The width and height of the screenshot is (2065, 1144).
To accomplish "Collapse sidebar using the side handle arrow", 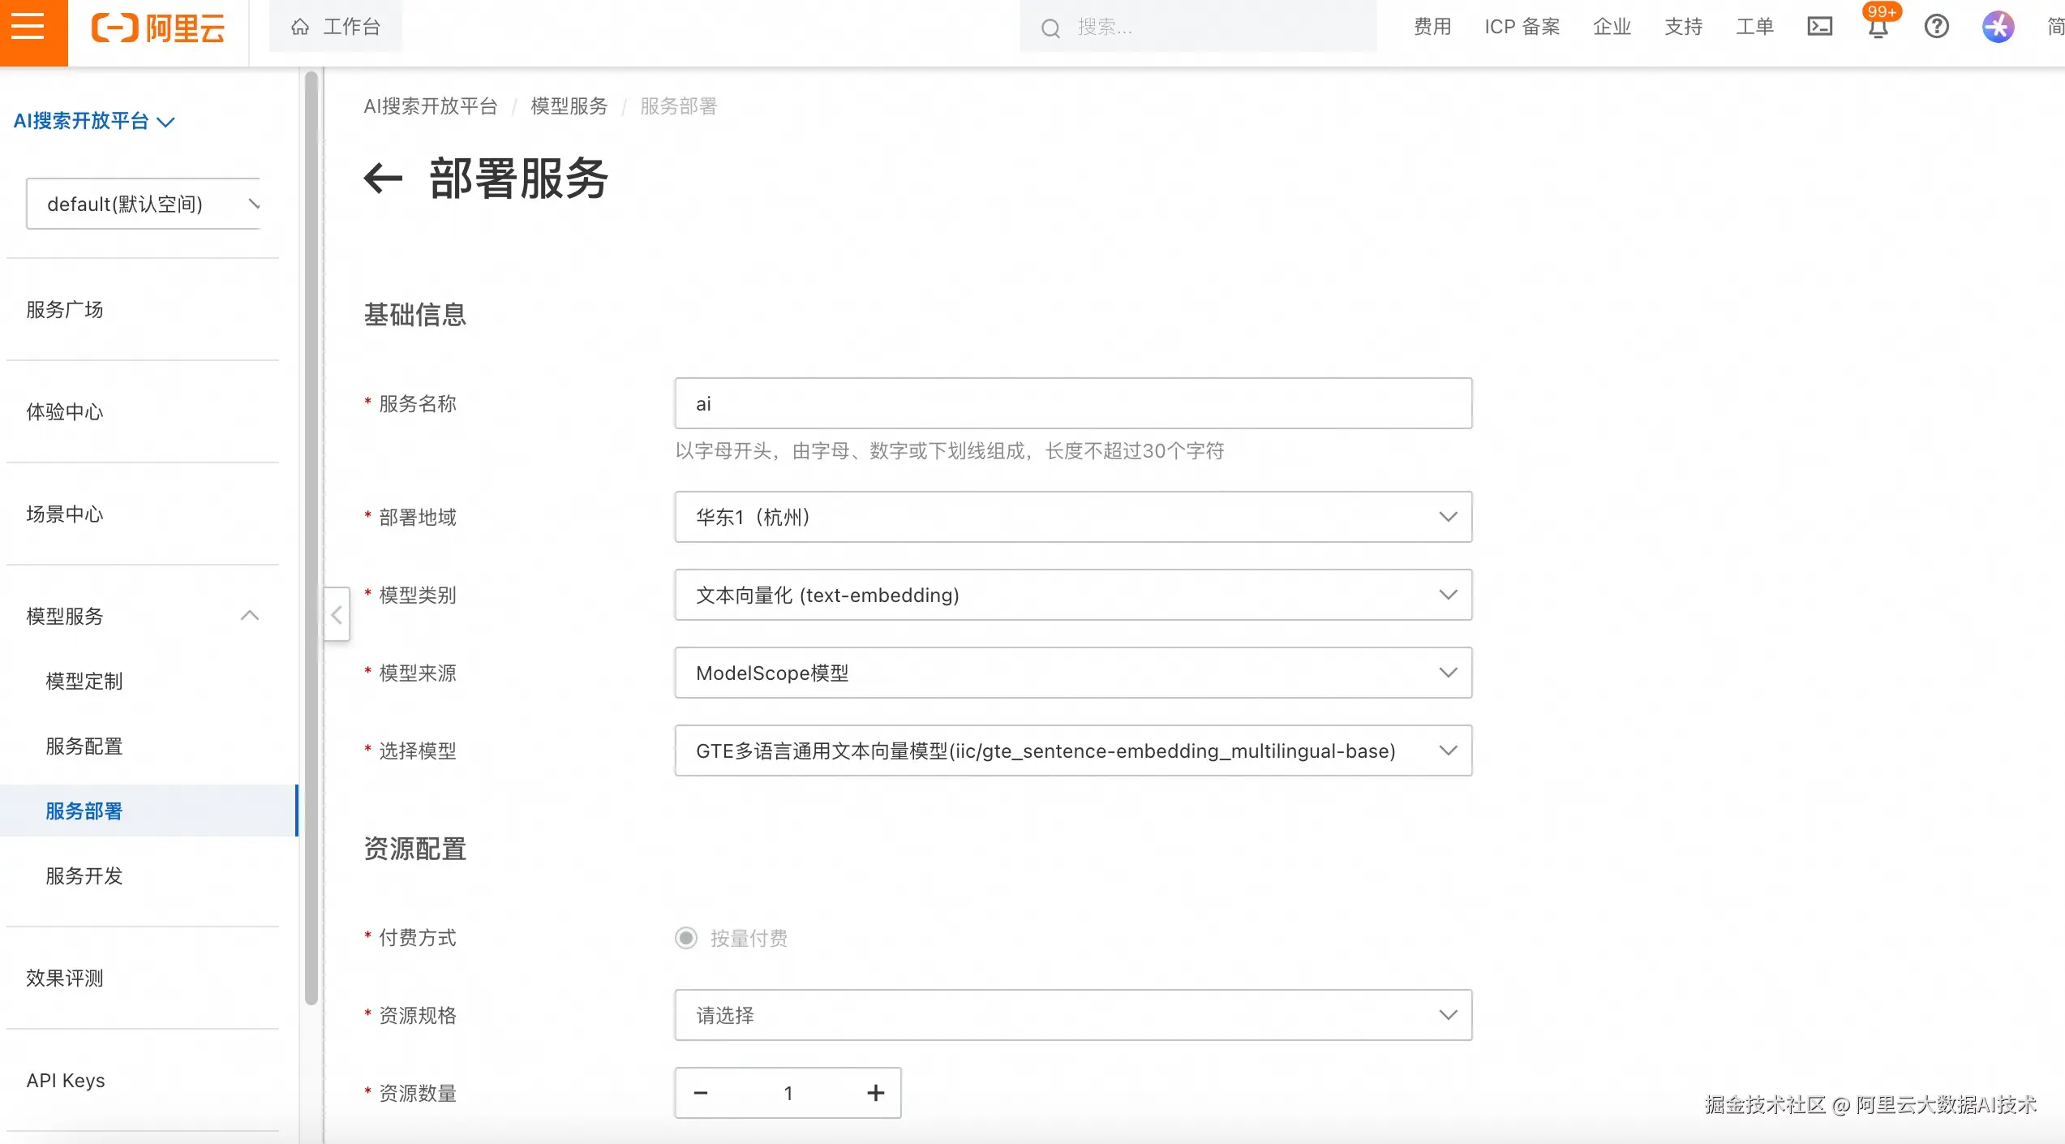I will pyautogui.click(x=337, y=614).
